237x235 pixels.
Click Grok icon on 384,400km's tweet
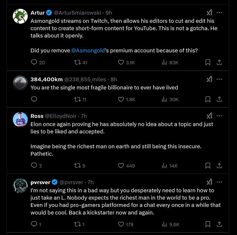pyautogui.click(x=209, y=79)
